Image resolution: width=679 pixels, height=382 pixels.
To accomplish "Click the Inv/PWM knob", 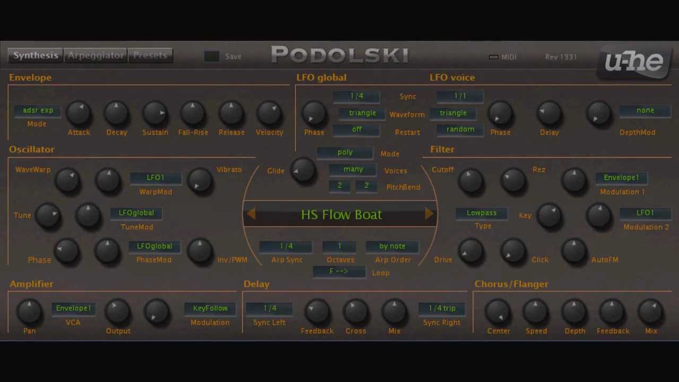I will click(199, 250).
